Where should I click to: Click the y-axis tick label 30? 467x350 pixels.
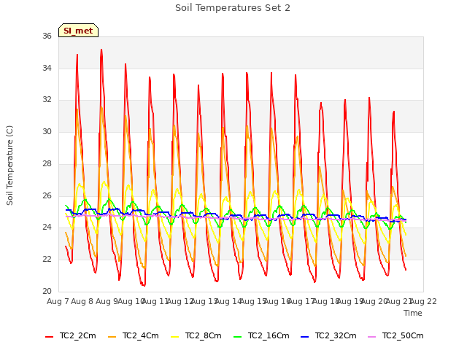point(47,131)
